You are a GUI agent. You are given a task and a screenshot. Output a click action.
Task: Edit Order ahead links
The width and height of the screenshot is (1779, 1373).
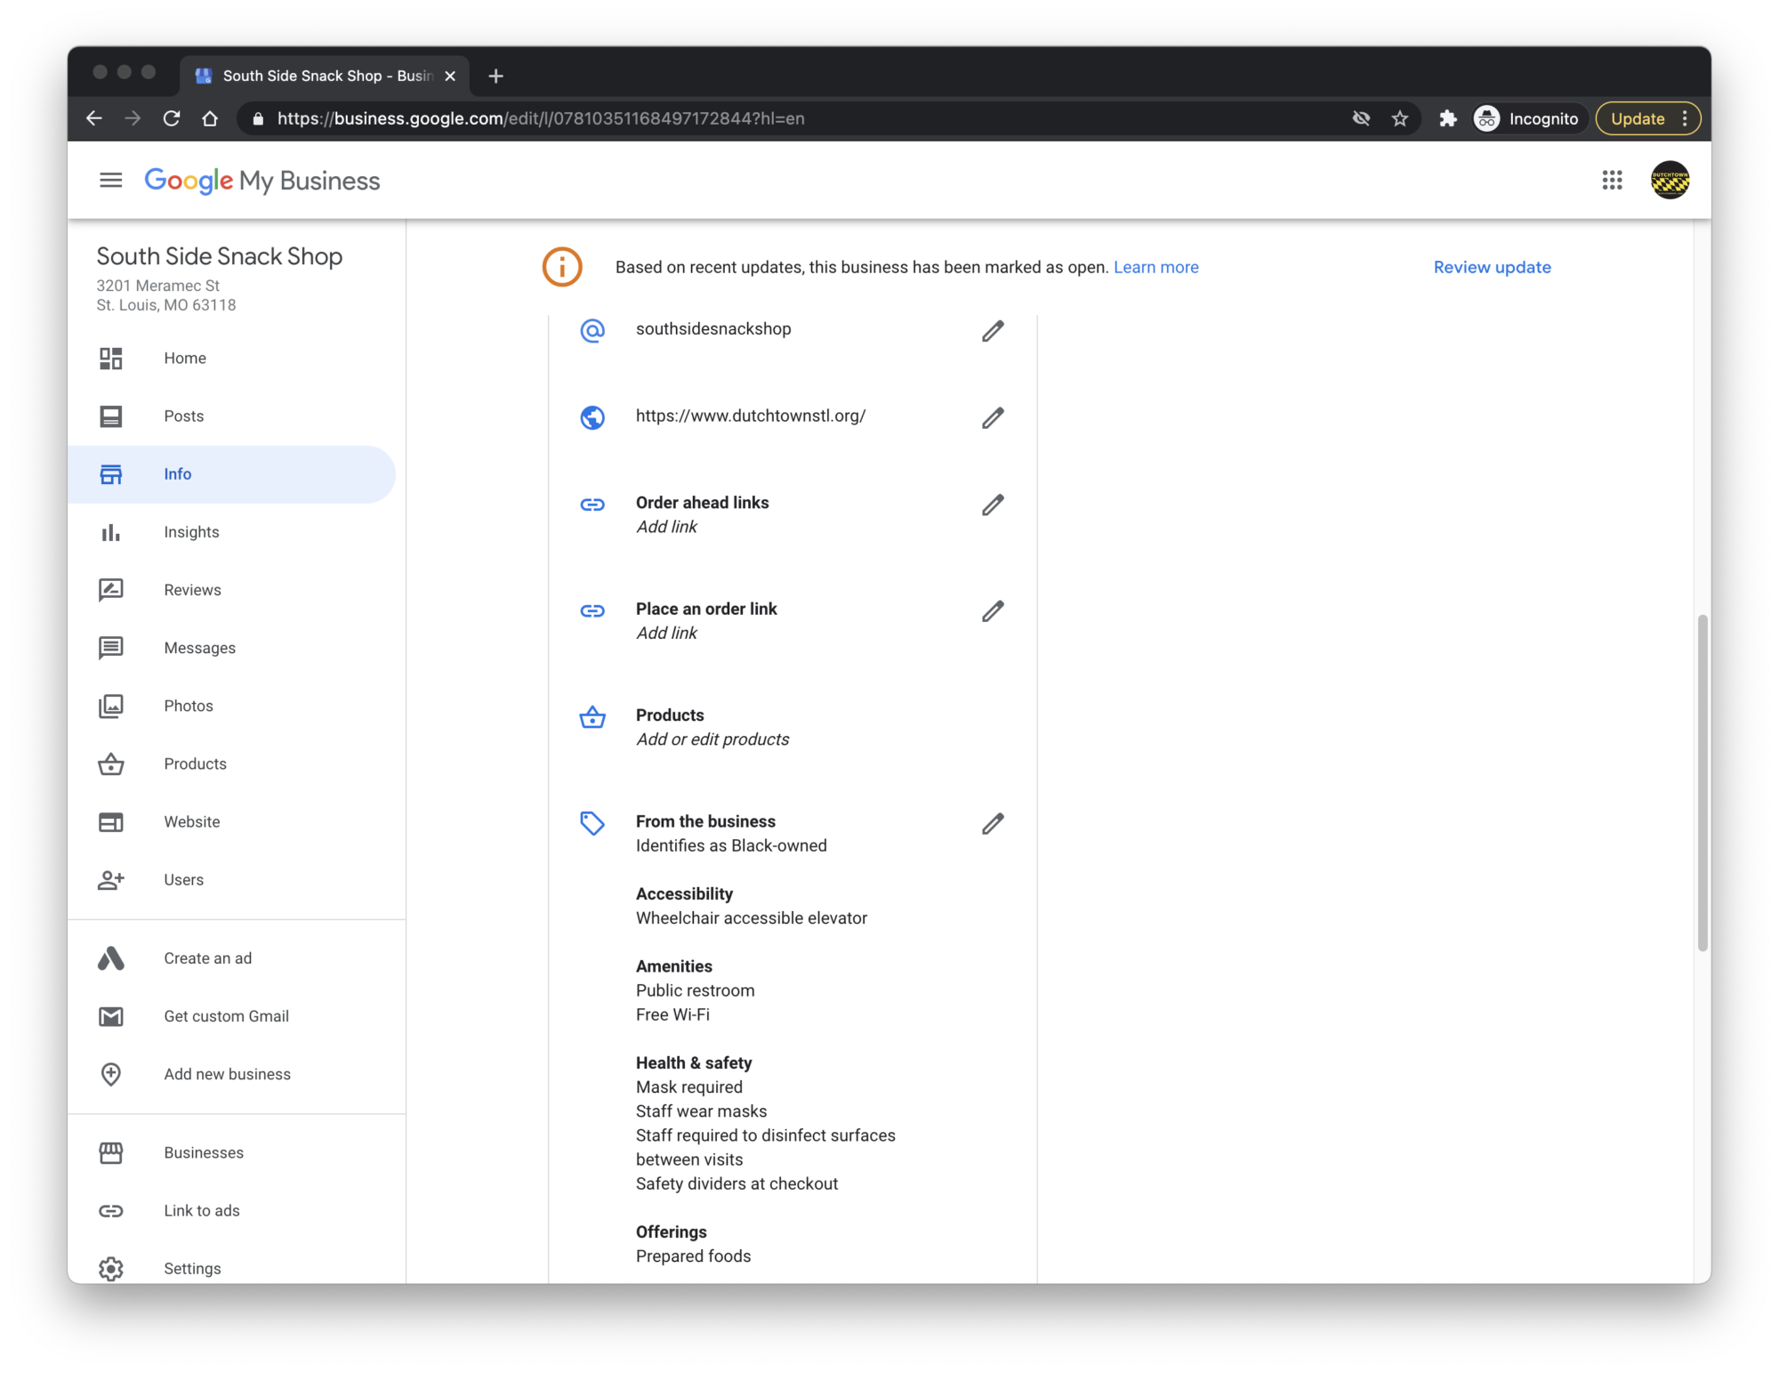pos(993,505)
